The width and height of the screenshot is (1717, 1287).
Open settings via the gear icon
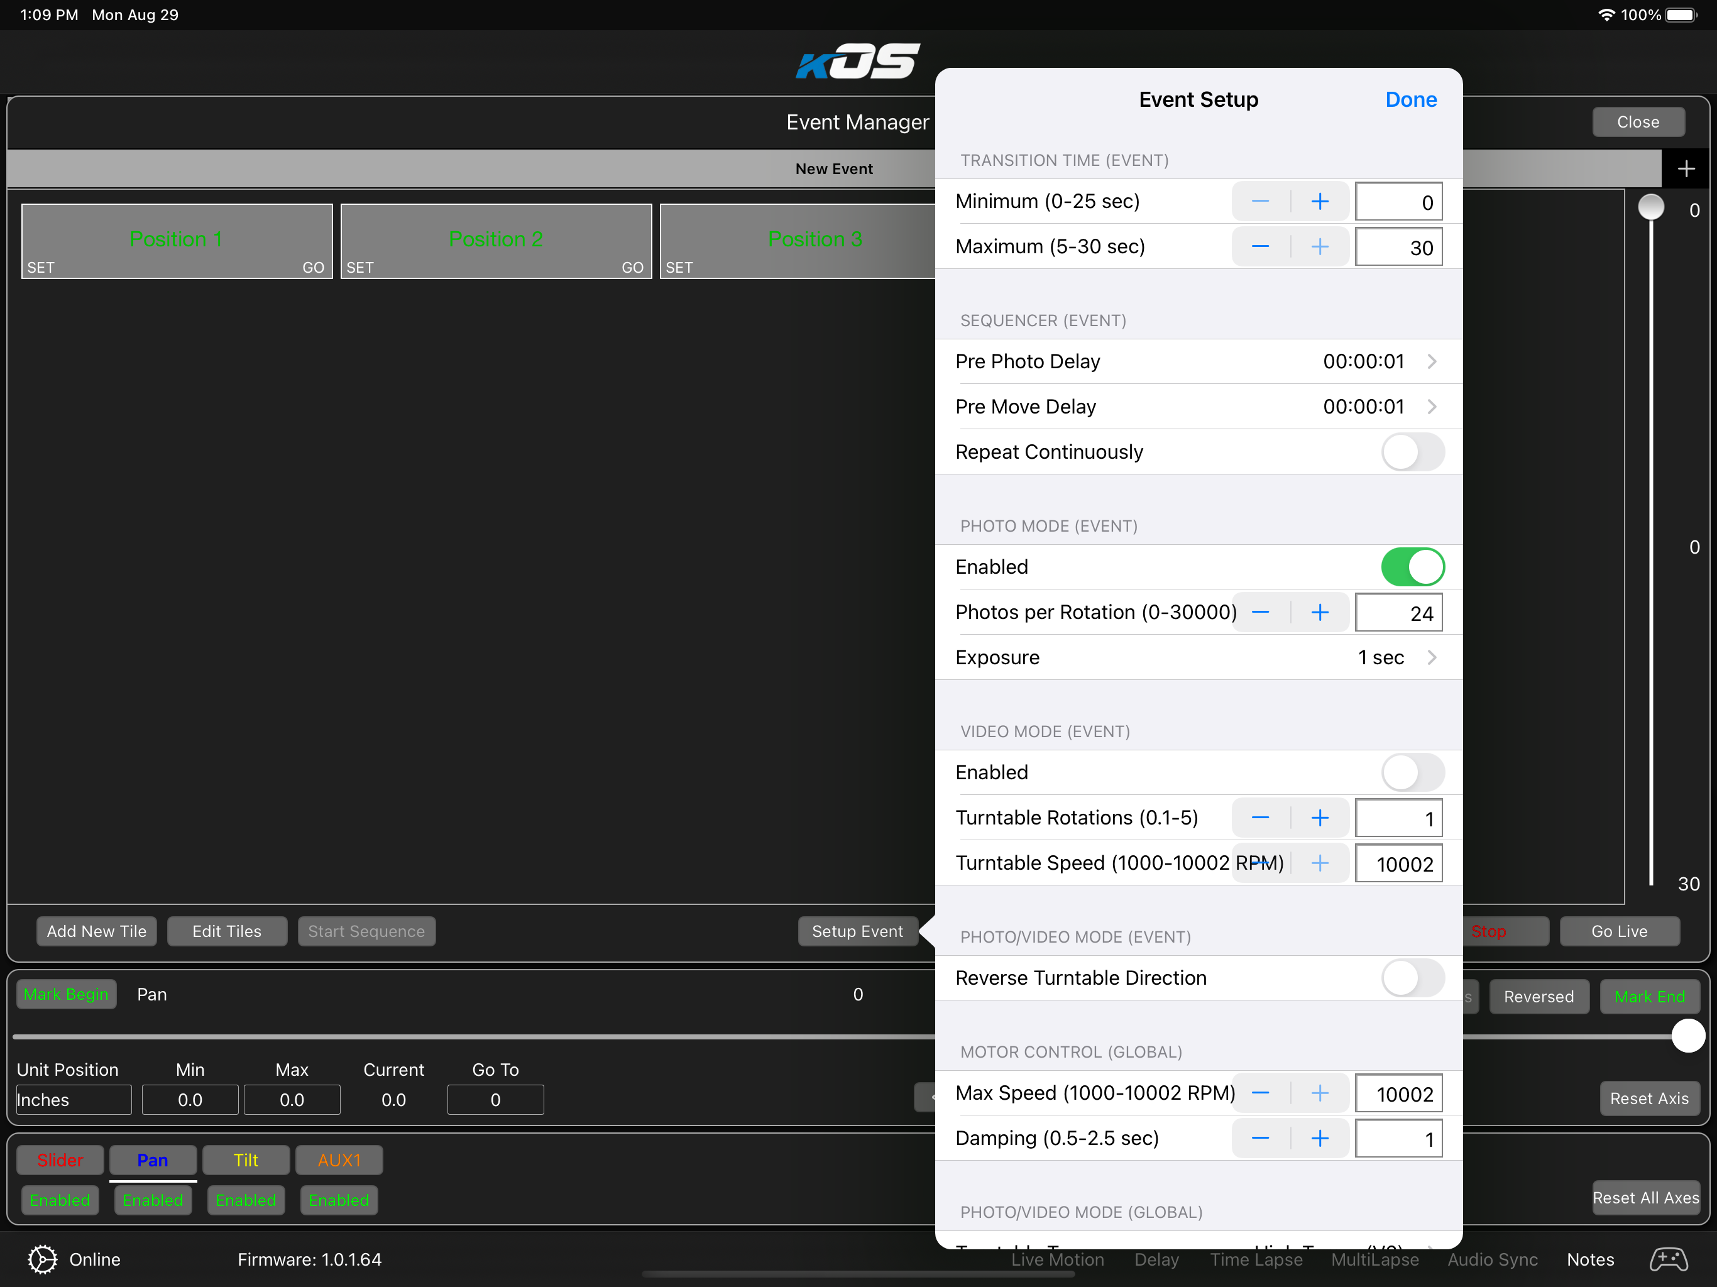(42, 1259)
